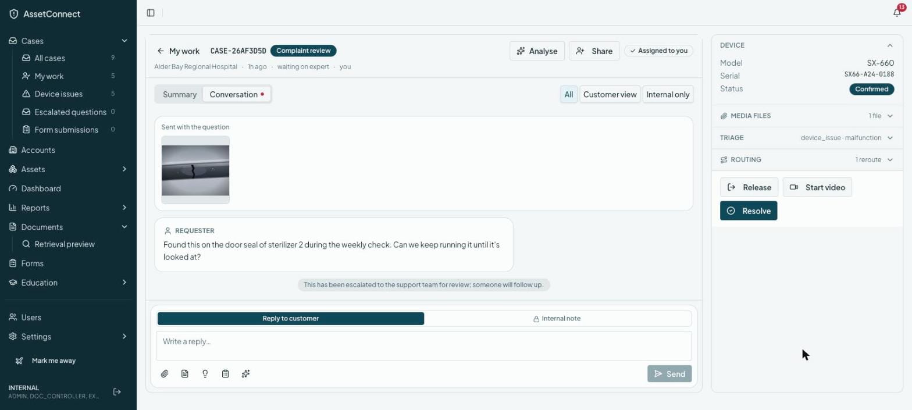Image resolution: width=912 pixels, height=410 pixels.
Task: Click the lightbulb icon in reply toolbar
Action: [205, 374]
